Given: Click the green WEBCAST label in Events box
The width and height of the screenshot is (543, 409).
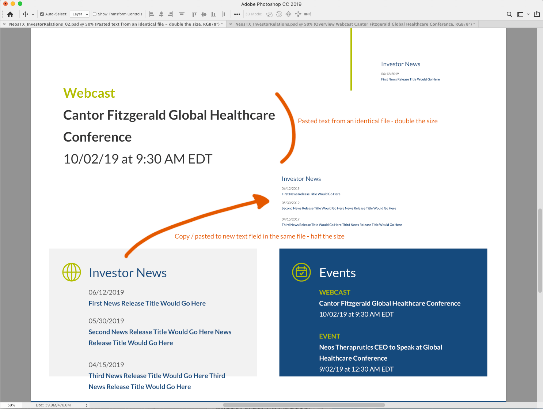Looking at the screenshot, I should (x=335, y=292).
